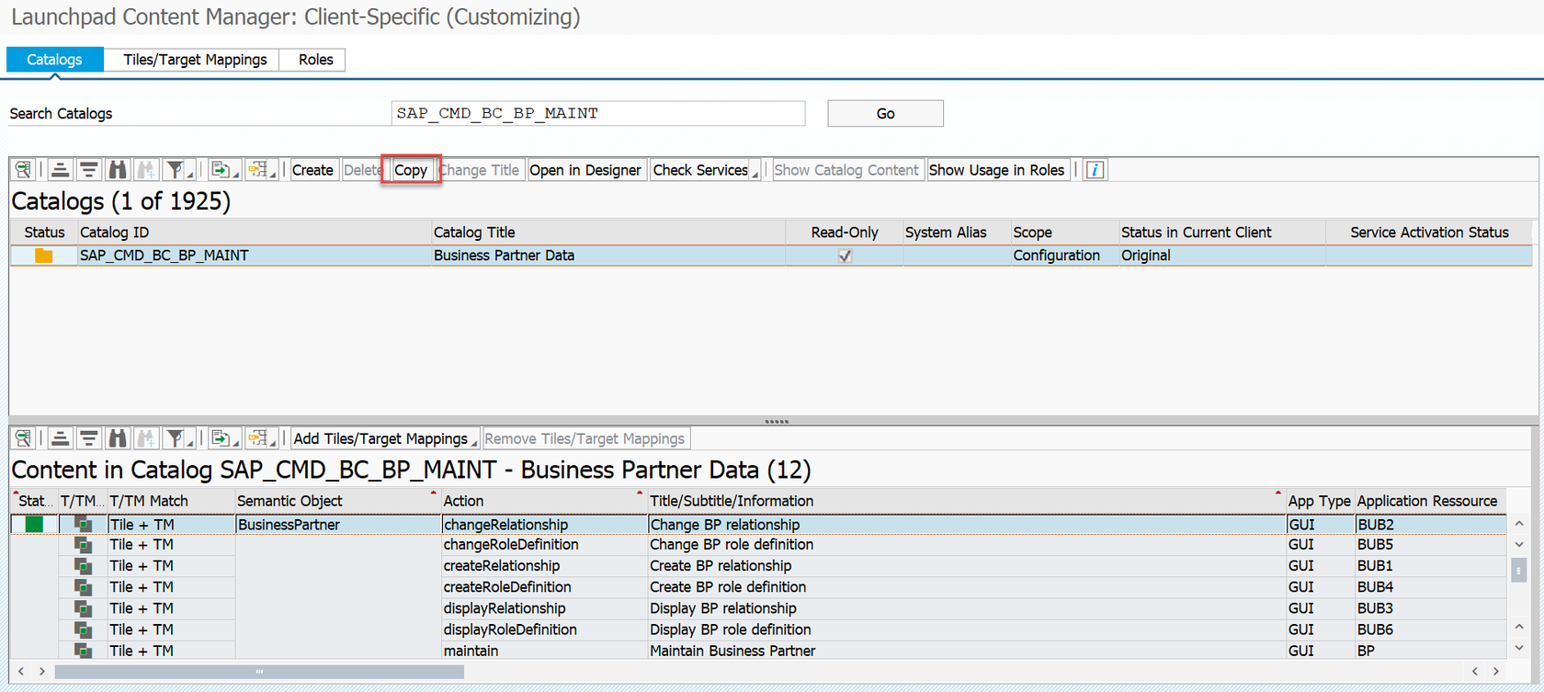Click the Delete button
Screen dimensions: 1544x692
(x=362, y=170)
